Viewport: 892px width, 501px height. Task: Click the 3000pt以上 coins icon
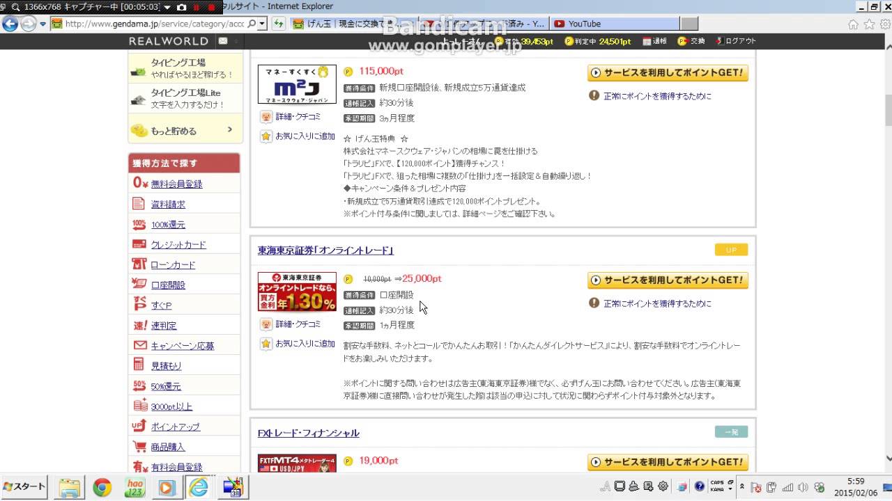pyautogui.click(x=139, y=406)
